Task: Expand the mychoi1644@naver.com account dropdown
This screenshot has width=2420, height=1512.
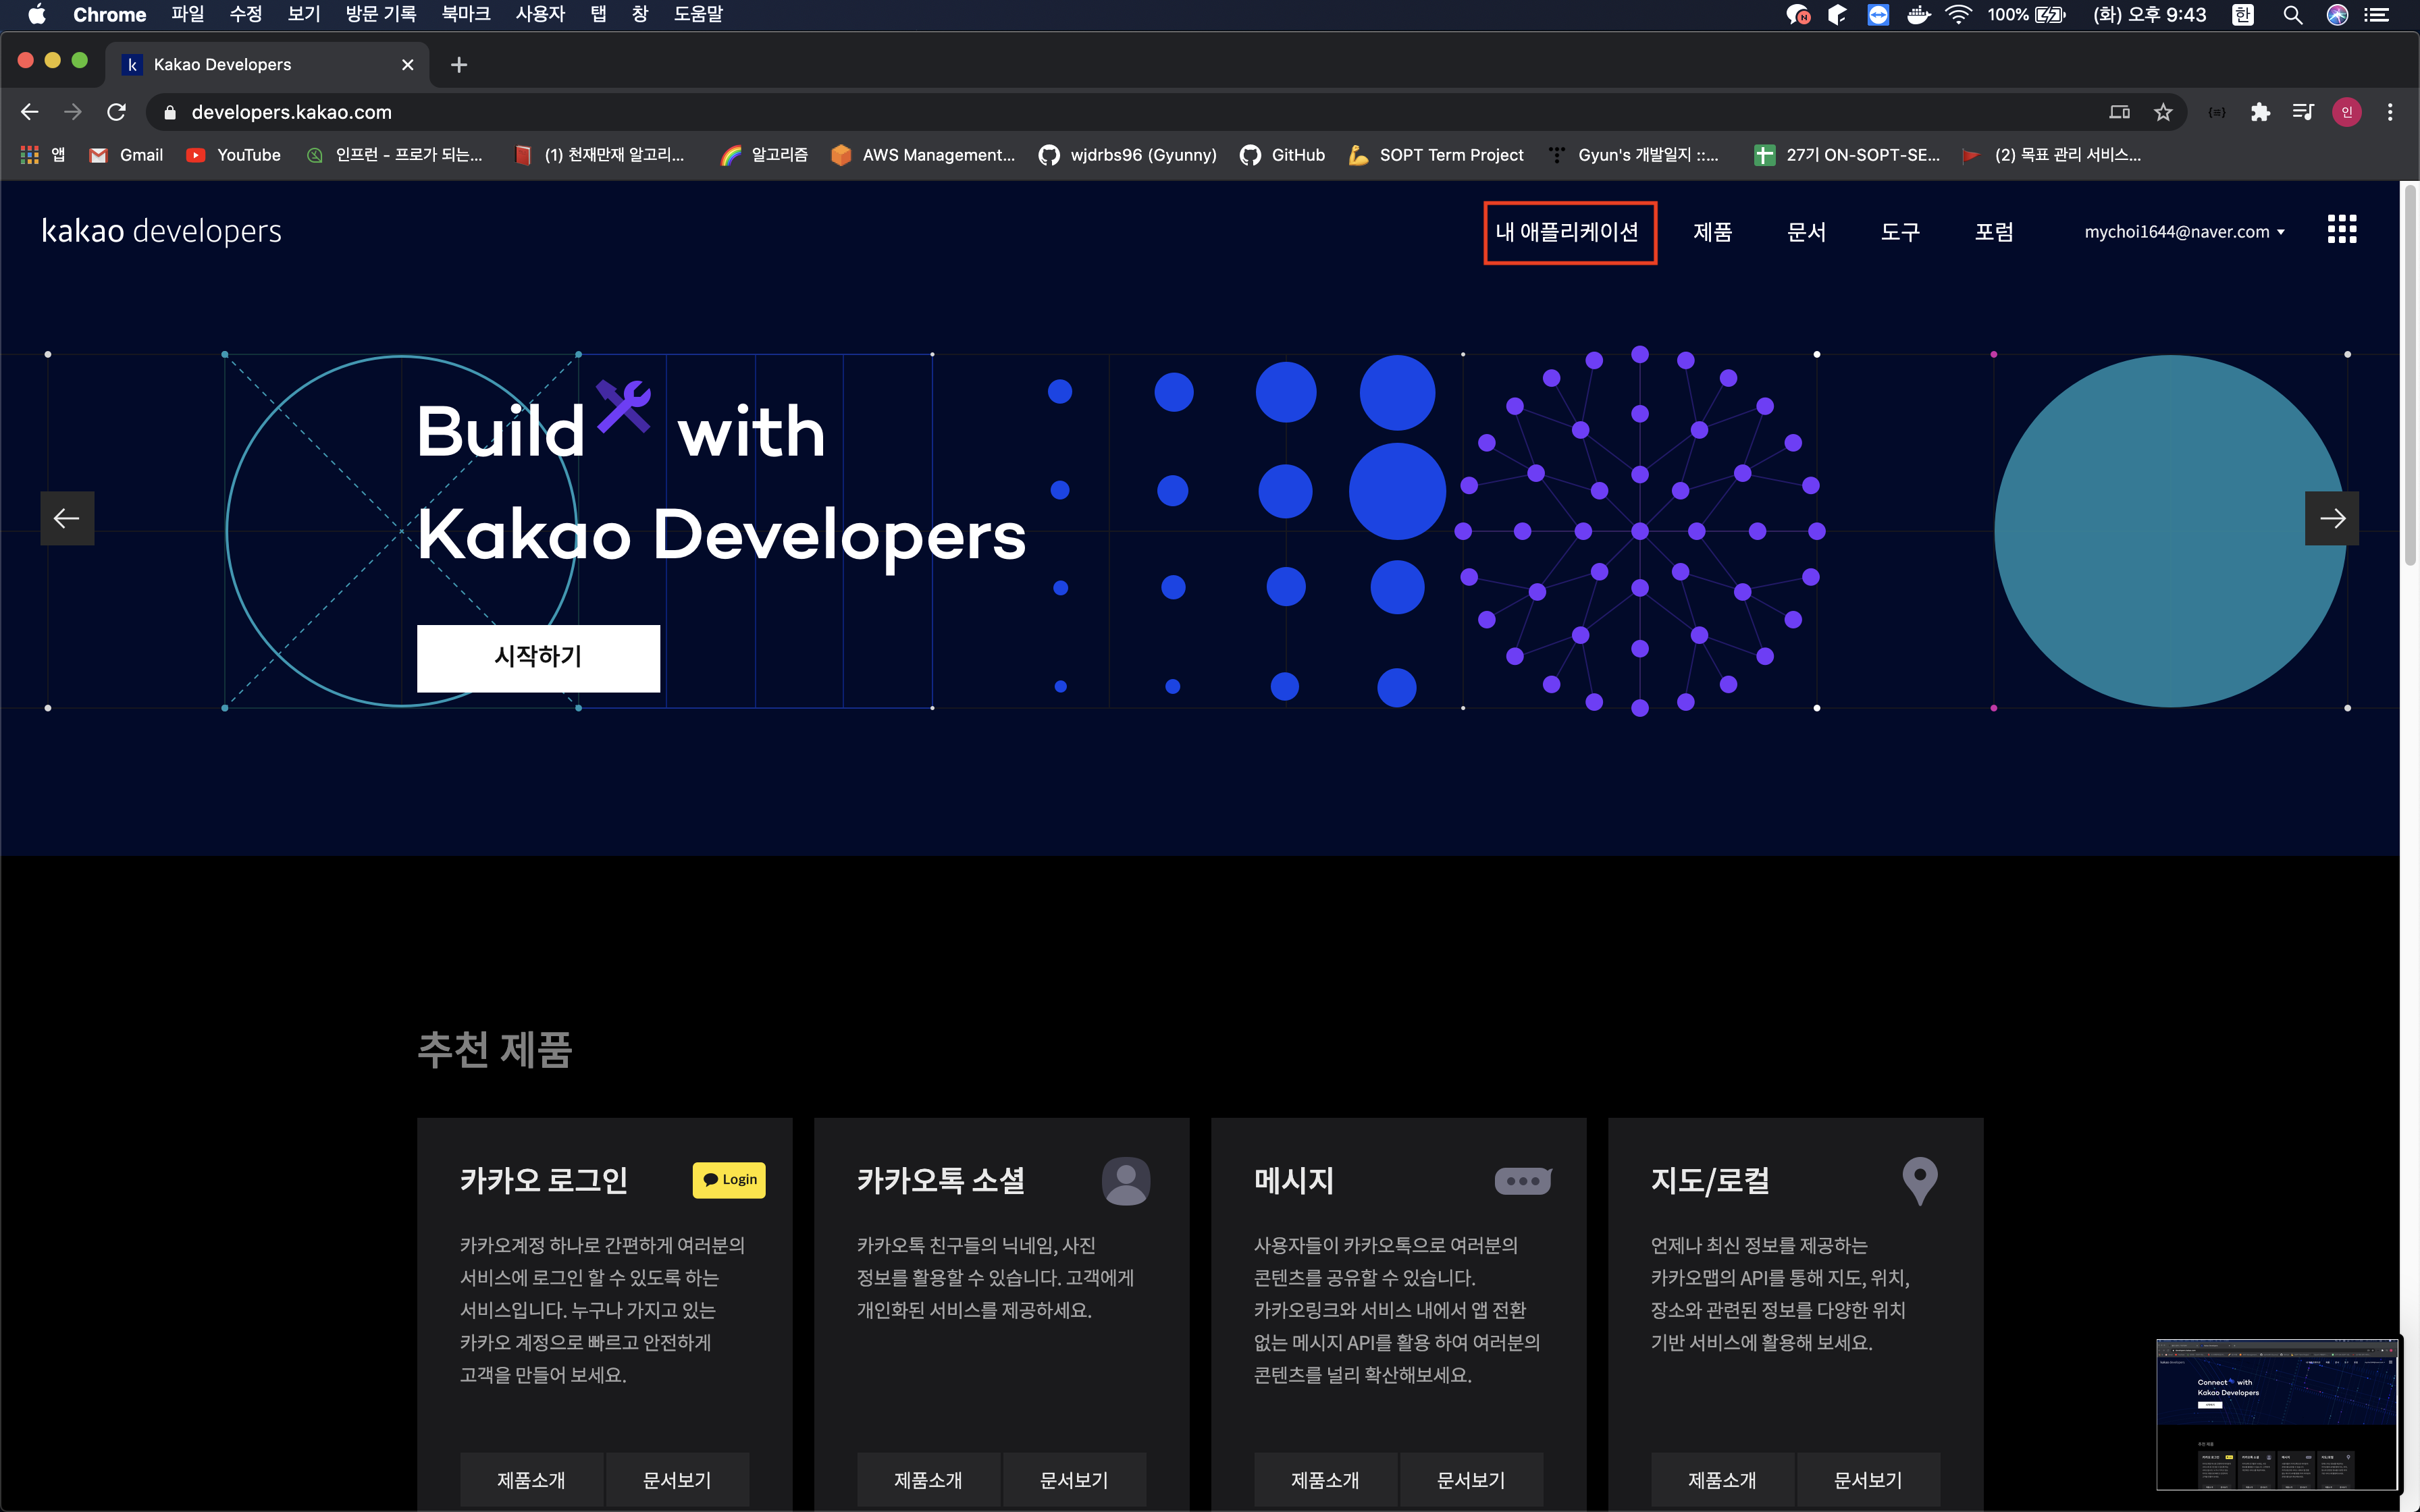Action: (2184, 232)
